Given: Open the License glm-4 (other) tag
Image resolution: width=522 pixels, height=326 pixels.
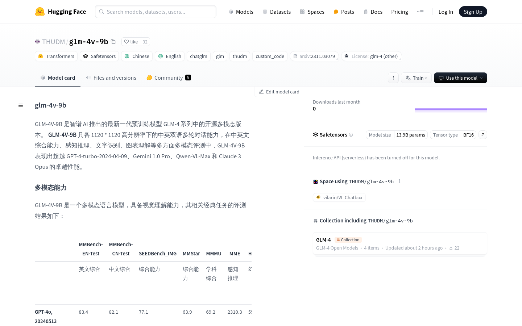Looking at the screenshot, I should coord(371,56).
